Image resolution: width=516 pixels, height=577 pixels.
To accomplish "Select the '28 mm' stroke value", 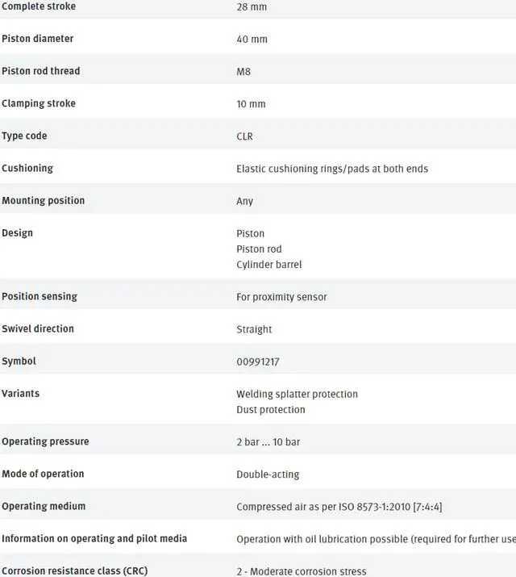I will (x=252, y=7).
